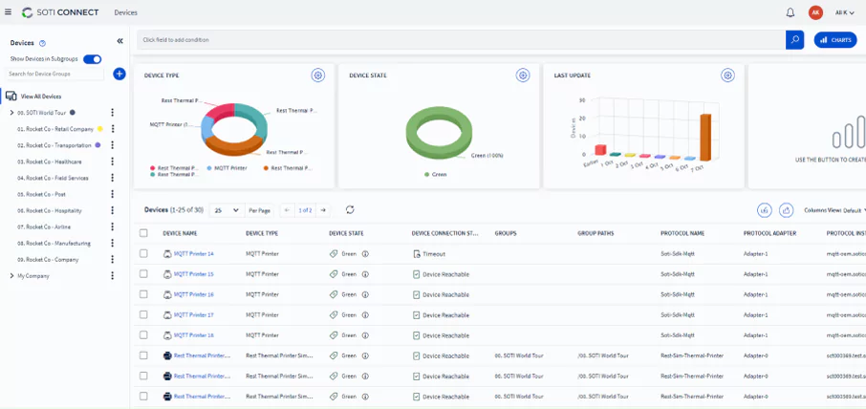
Task: Sort by the PROTOCOL NAME column header
Action: click(x=682, y=233)
